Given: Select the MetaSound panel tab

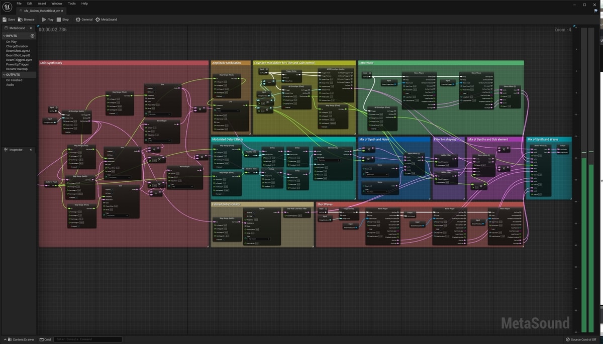Looking at the screenshot, I should (x=17, y=28).
